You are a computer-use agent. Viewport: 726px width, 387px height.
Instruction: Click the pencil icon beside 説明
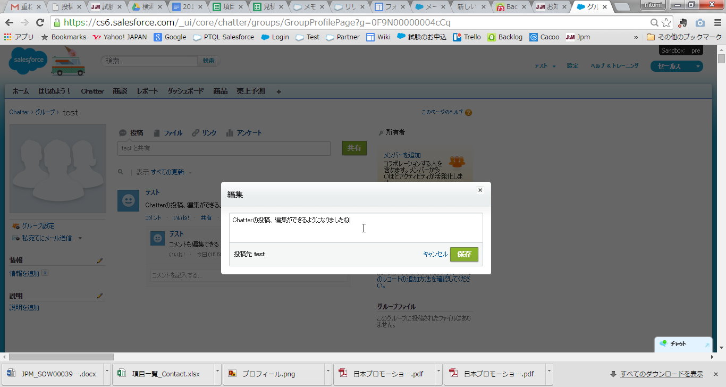(99, 296)
